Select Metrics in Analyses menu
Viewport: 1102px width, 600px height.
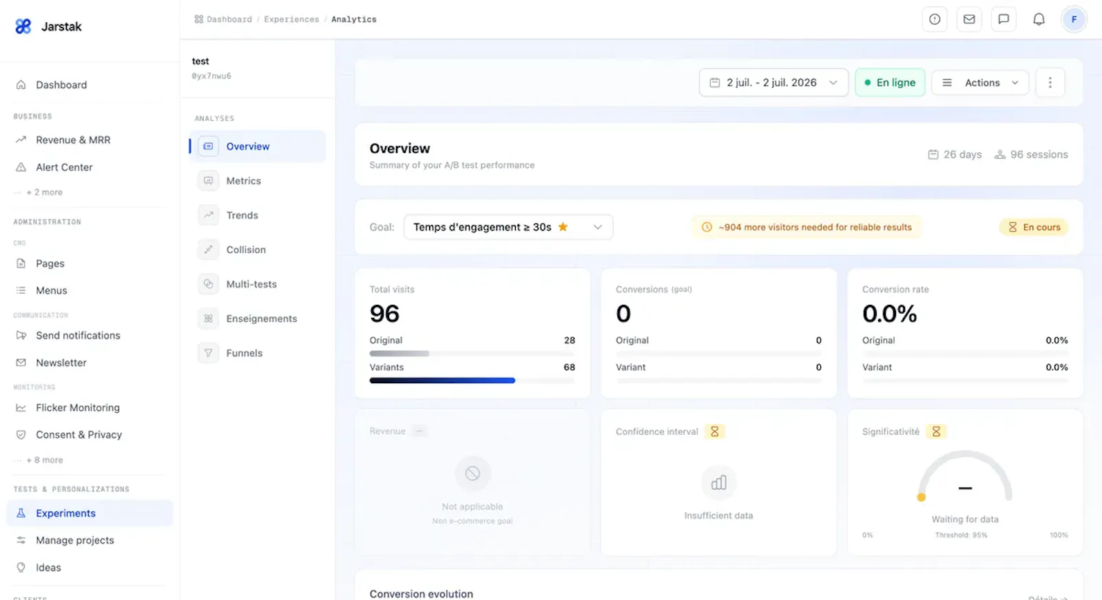point(258,181)
